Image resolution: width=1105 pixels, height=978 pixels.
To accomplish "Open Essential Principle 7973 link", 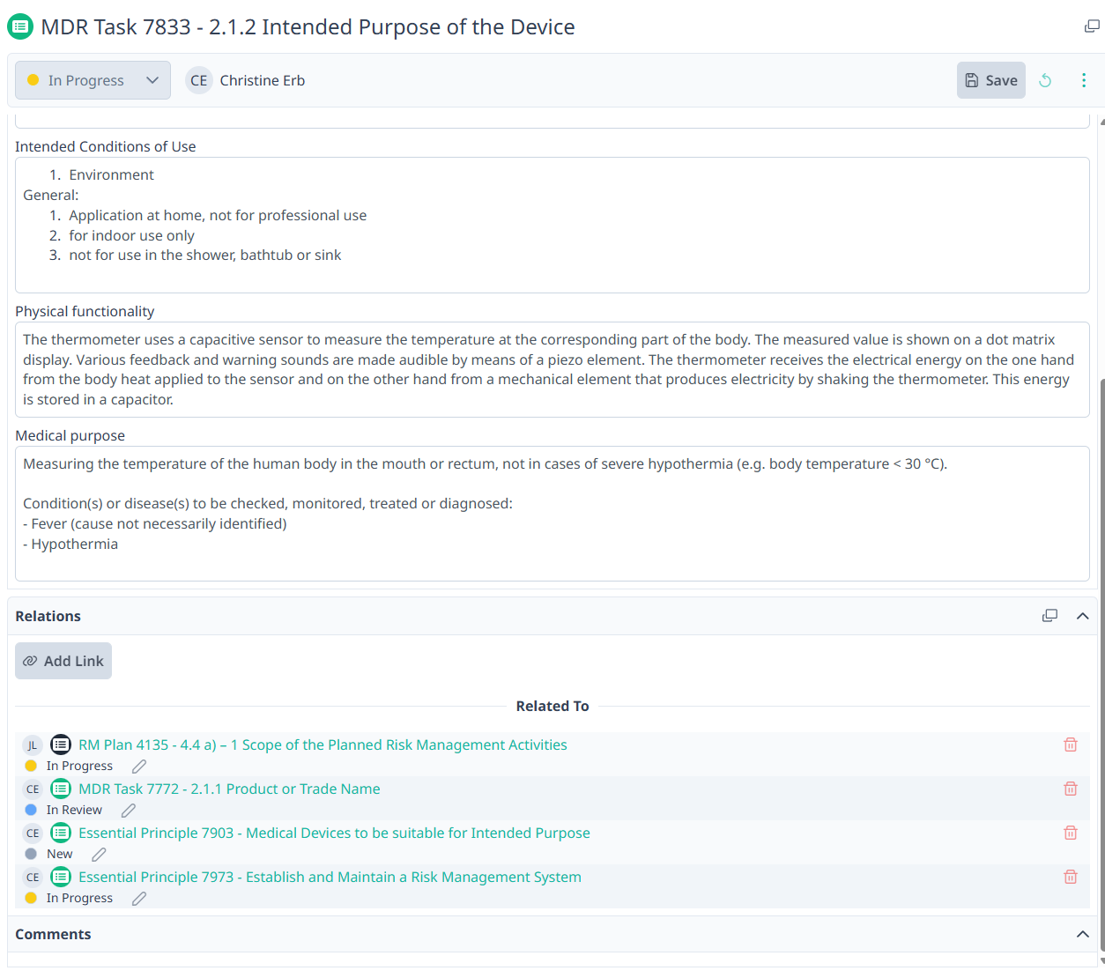I will (x=330, y=877).
